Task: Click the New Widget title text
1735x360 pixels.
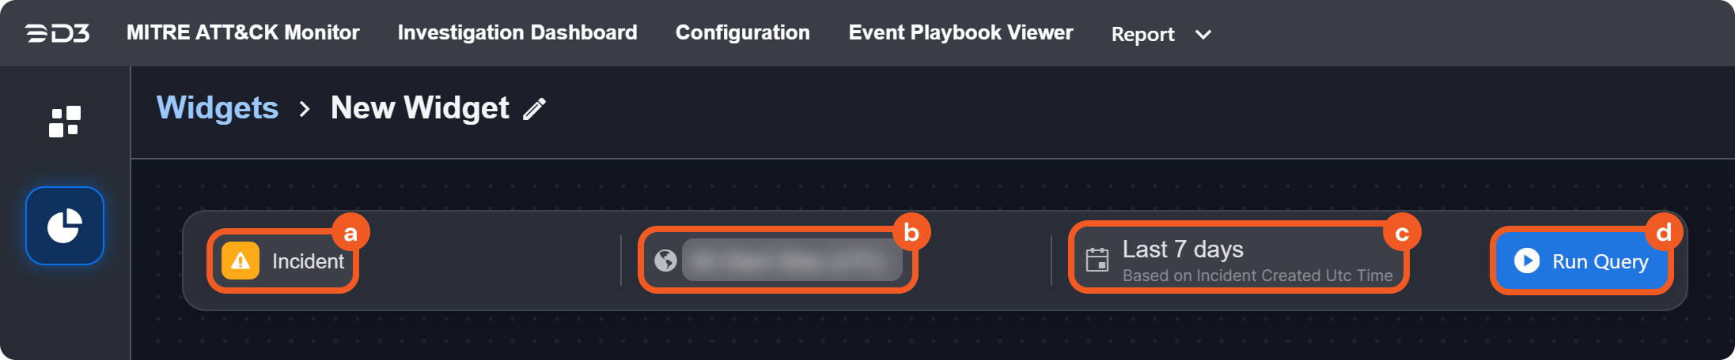Action: tap(419, 108)
